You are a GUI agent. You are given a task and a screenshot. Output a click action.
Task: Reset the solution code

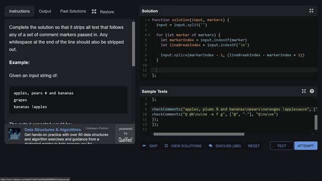[254, 146]
